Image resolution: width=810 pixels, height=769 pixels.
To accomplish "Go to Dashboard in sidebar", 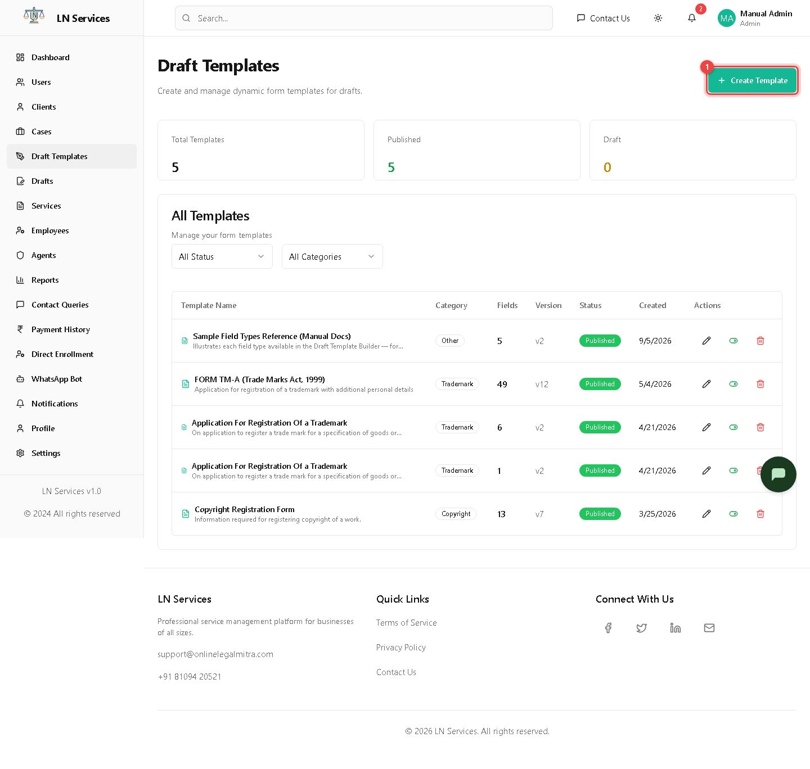I will [71, 57].
